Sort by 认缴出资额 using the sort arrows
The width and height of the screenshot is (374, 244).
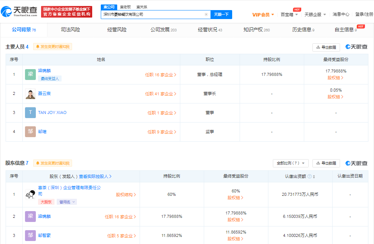[314, 176]
